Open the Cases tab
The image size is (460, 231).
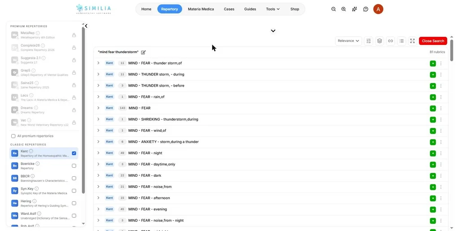coord(229,9)
